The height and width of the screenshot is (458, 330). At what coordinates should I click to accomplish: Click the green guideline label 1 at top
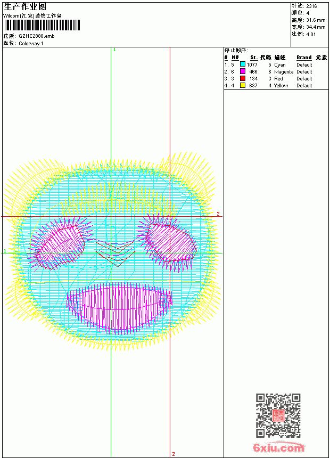pos(114,50)
